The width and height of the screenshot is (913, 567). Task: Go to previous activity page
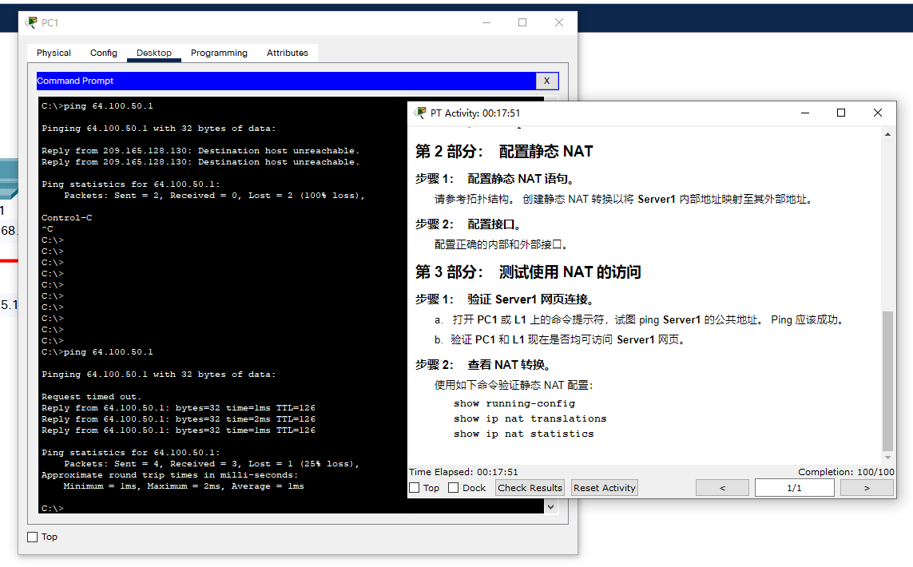pyautogui.click(x=722, y=488)
